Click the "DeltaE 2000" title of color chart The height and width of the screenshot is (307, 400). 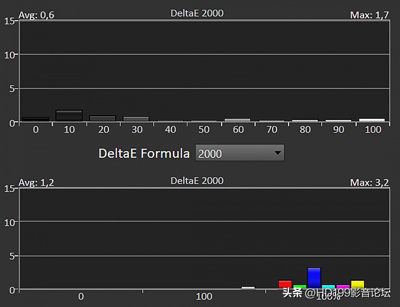(x=197, y=181)
